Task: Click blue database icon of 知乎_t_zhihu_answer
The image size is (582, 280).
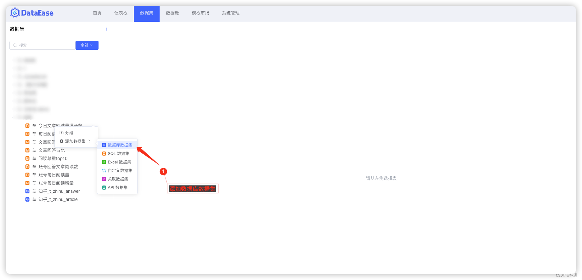Action: click(27, 191)
